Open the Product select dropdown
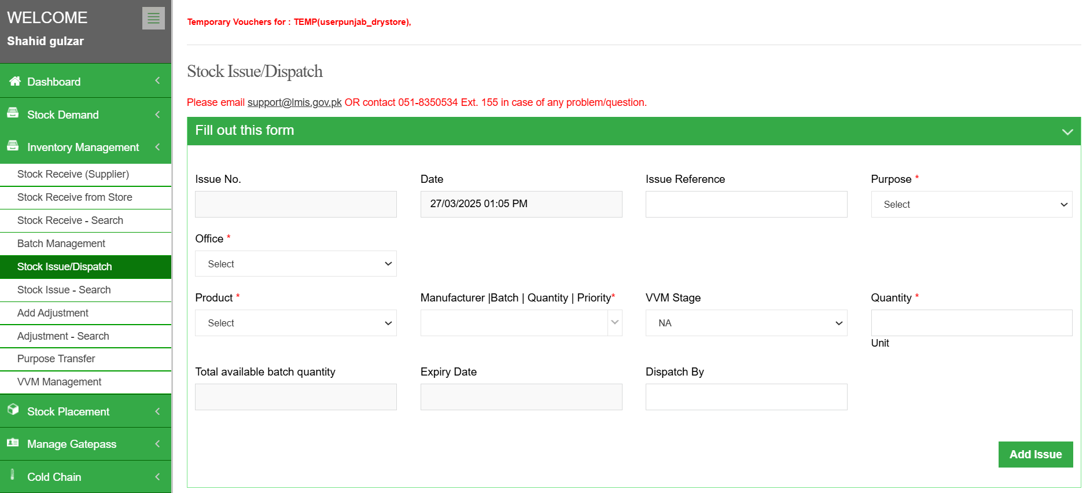The height and width of the screenshot is (493, 1090). [296, 323]
